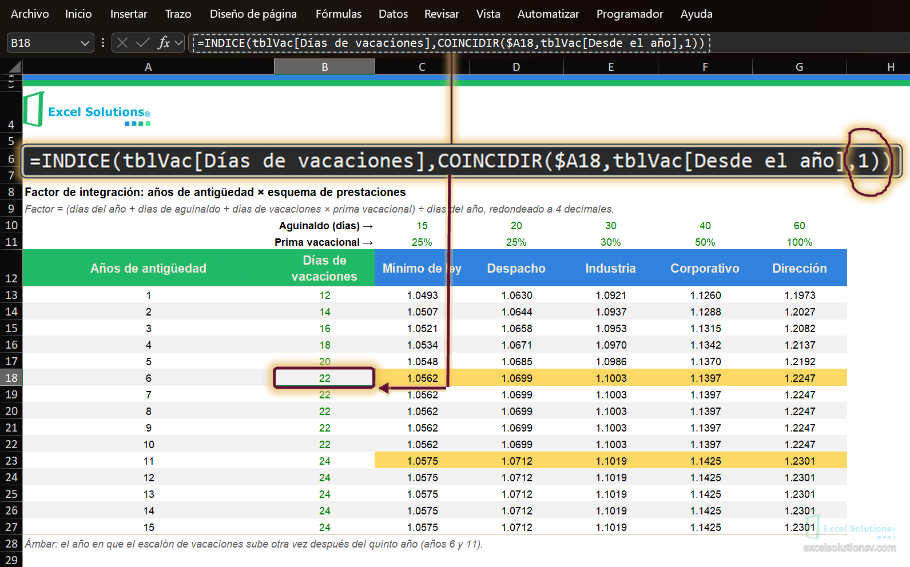Open the Ayuda tab
Screen dimensions: 910x567
697,14
